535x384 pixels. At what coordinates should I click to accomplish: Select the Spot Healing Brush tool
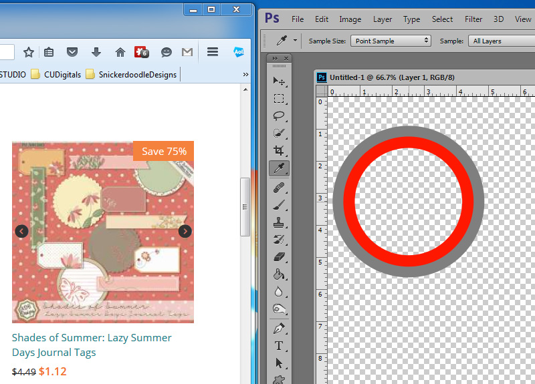tap(279, 188)
